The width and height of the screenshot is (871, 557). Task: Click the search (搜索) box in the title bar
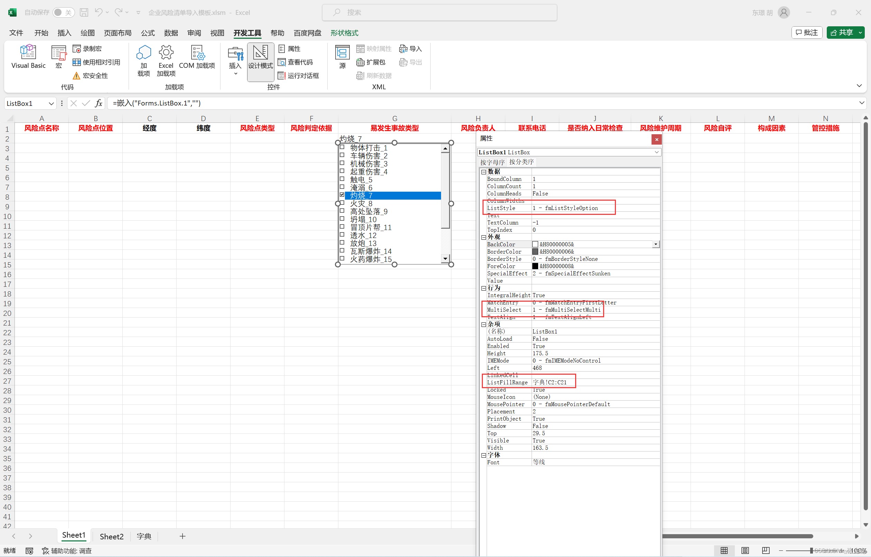pyautogui.click(x=439, y=12)
